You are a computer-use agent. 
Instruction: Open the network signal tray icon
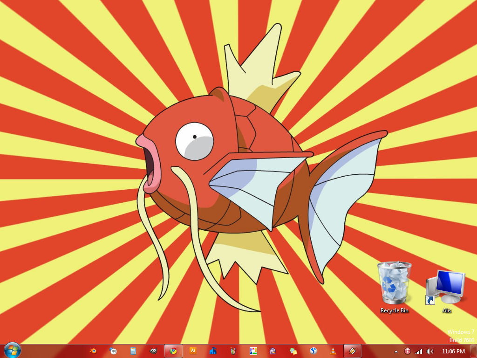pos(419,351)
